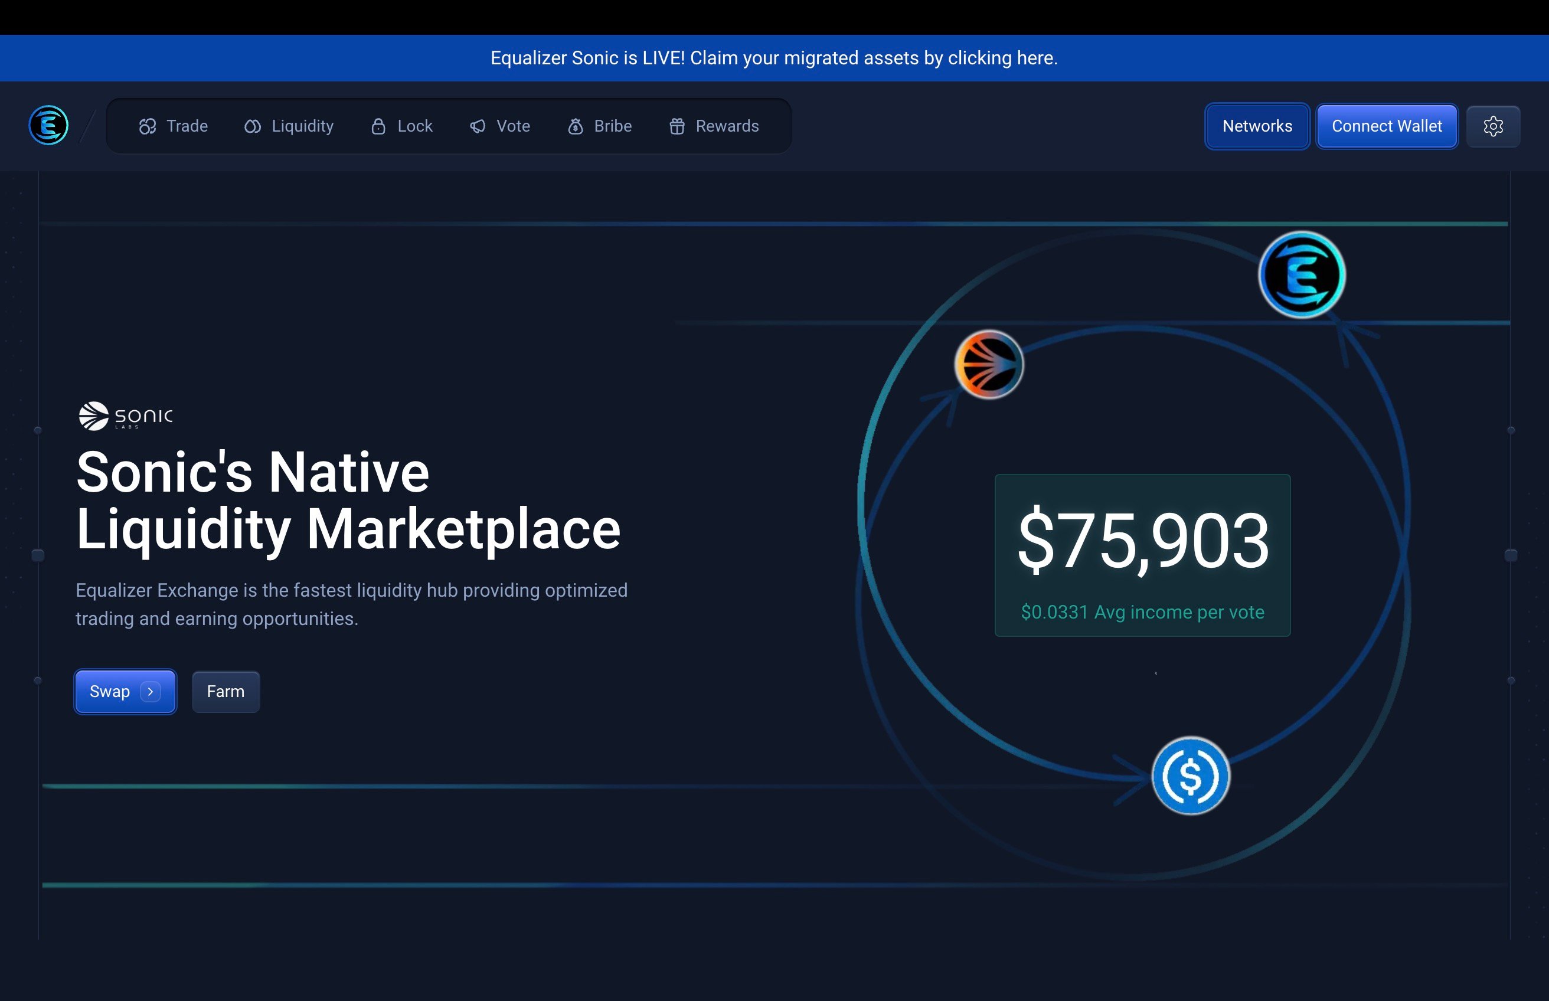Click the Trade swap-arrows icon
The height and width of the screenshot is (1001, 1549).
coord(148,126)
